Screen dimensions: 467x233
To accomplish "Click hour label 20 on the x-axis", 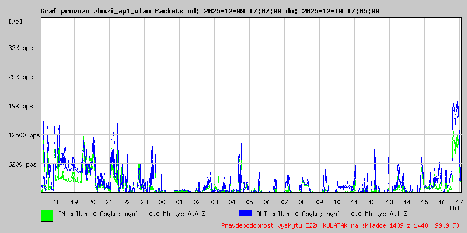I will pos(92,202).
